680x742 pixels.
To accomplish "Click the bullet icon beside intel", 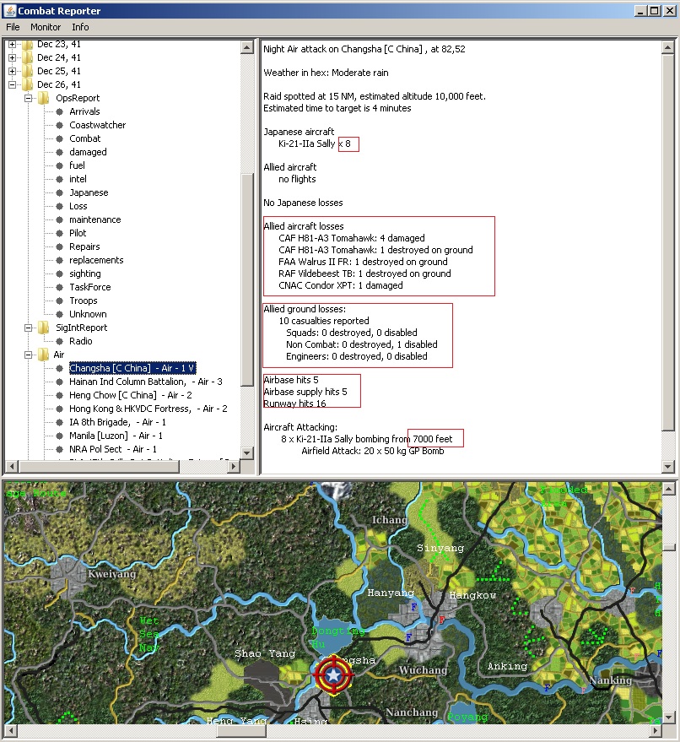I will (60, 179).
